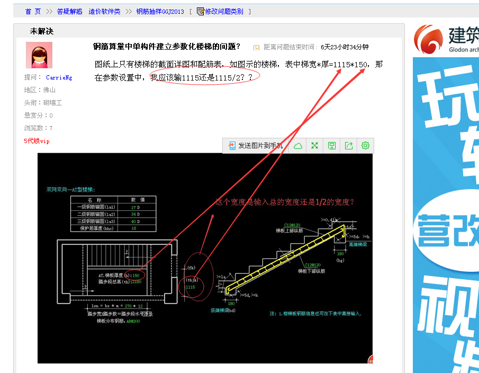
Task: Click the fullscreen expand icon
Action: (314, 146)
